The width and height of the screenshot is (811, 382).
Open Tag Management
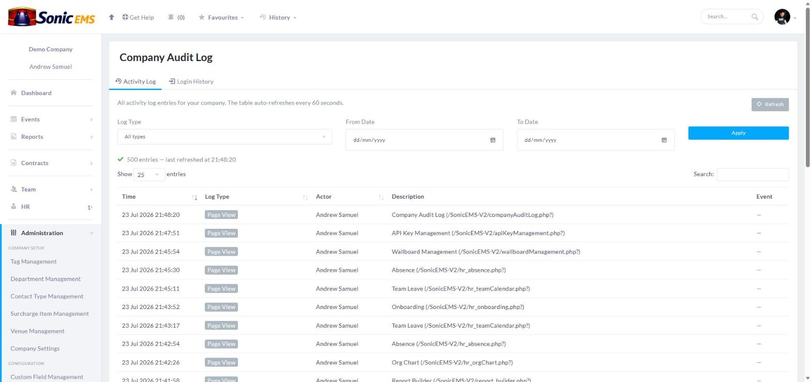(x=34, y=261)
